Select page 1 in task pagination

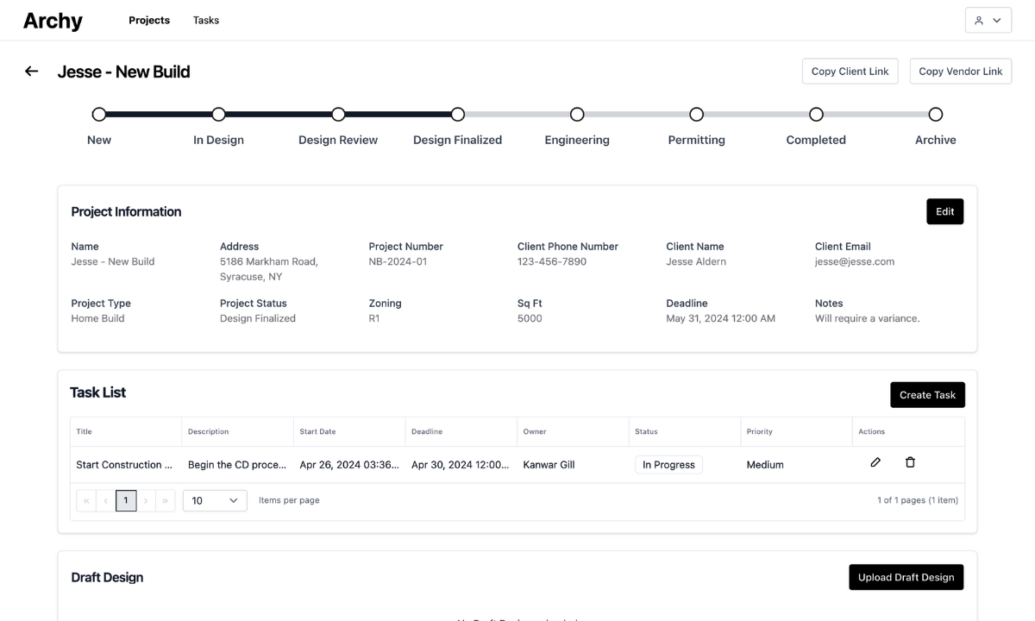pyautogui.click(x=126, y=500)
